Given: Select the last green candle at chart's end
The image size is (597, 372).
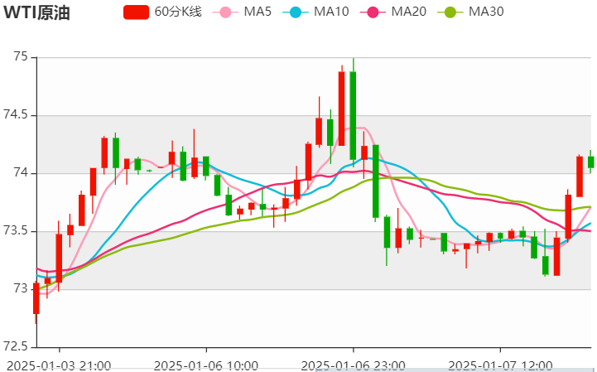Looking at the screenshot, I should click(x=591, y=162).
